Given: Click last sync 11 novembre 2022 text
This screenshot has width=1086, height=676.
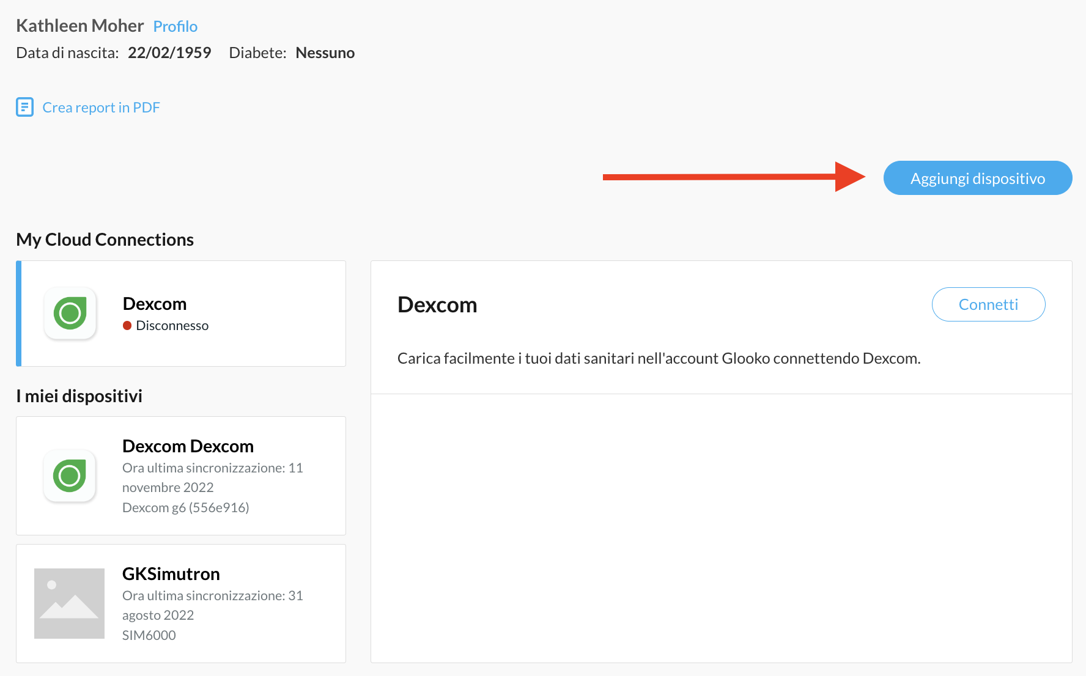Looking at the screenshot, I should coord(212,477).
